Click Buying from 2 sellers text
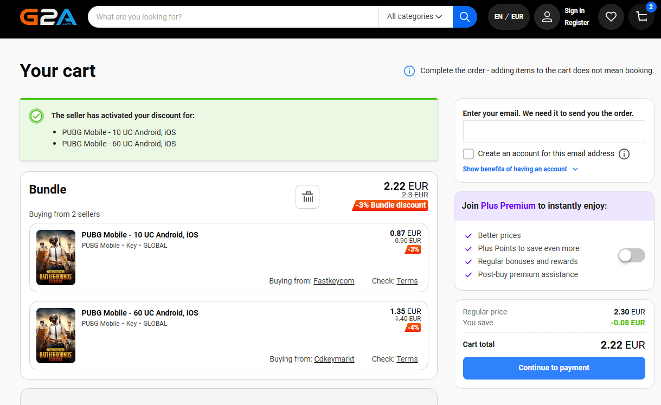The height and width of the screenshot is (405, 661). (65, 214)
